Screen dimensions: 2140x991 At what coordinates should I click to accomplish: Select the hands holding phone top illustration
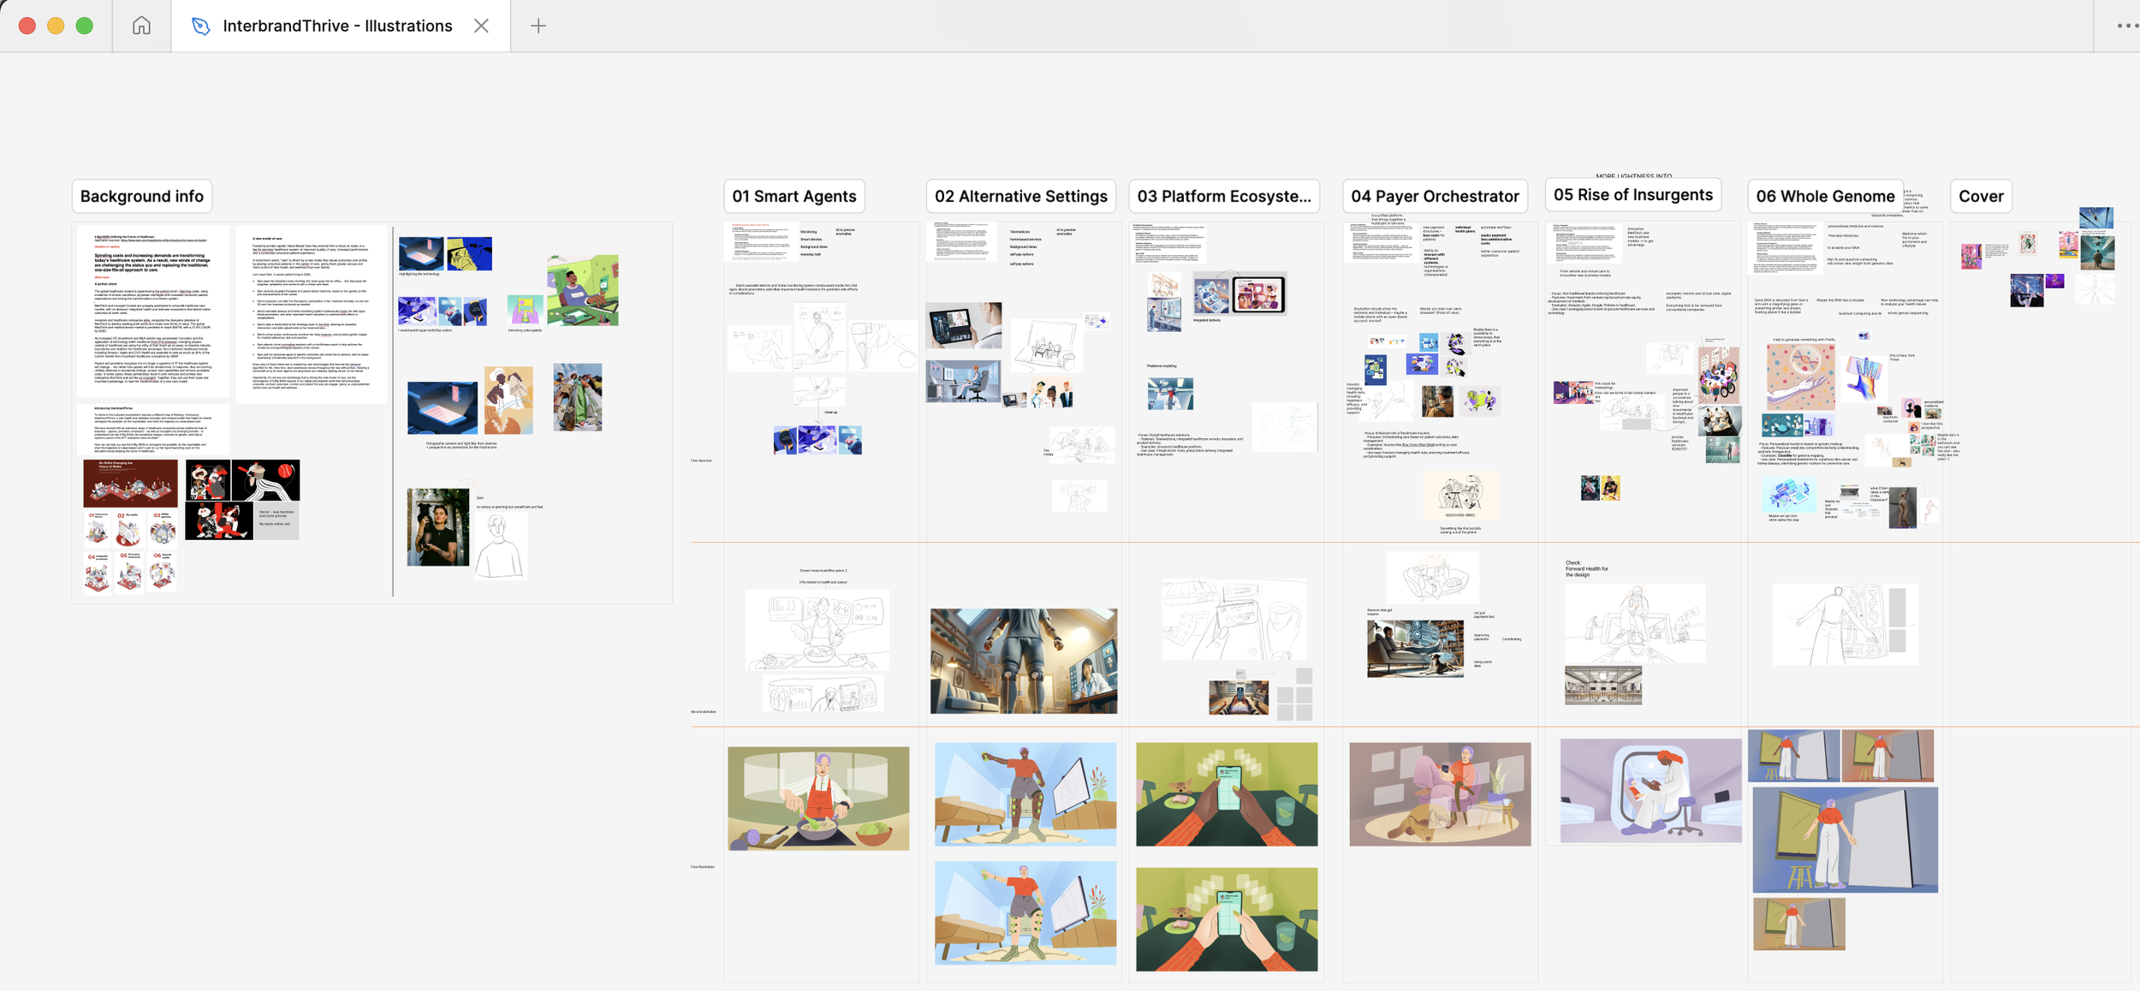click(1226, 793)
